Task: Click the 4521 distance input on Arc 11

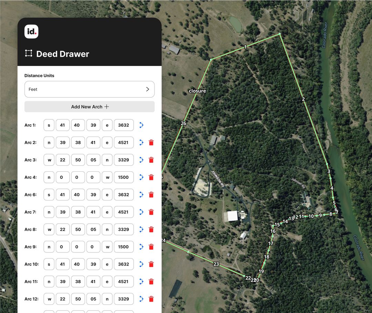Action: coord(124,281)
